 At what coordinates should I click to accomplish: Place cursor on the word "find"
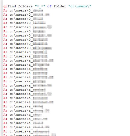click(12, 6)
